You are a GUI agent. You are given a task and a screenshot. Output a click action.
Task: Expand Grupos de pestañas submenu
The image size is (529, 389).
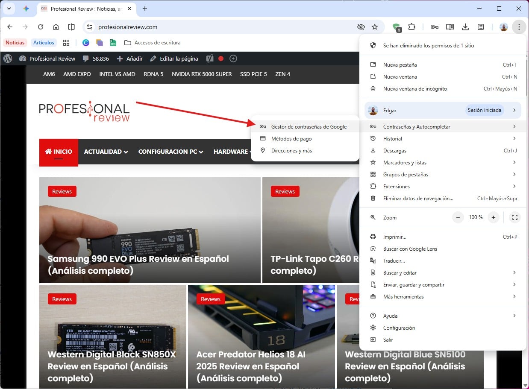coord(443,175)
